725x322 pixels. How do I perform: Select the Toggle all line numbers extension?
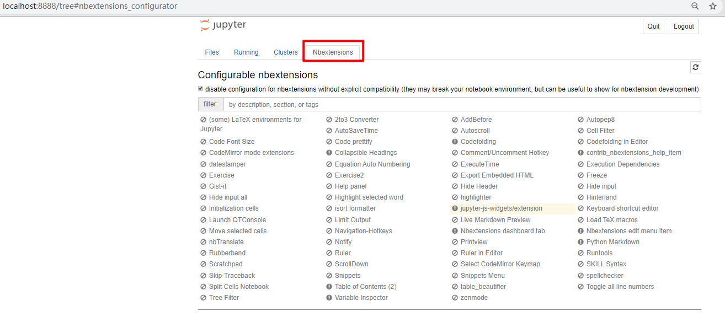(x=620, y=287)
